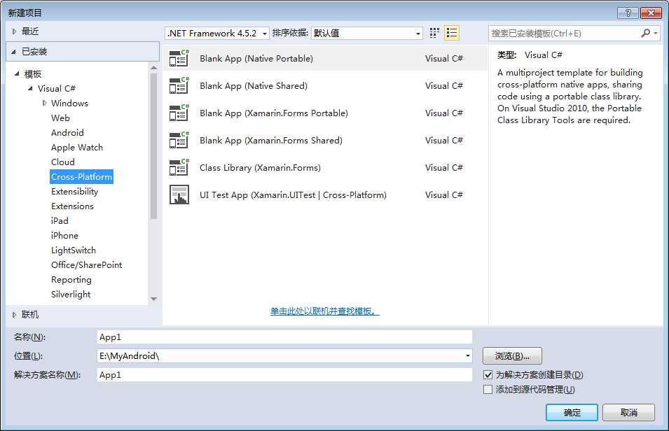Switch to small icons view

click(434, 33)
